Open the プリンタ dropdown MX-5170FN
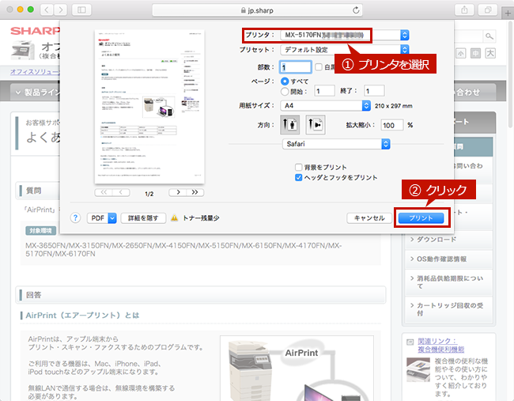This screenshot has height=401, width=514. pos(345,35)
